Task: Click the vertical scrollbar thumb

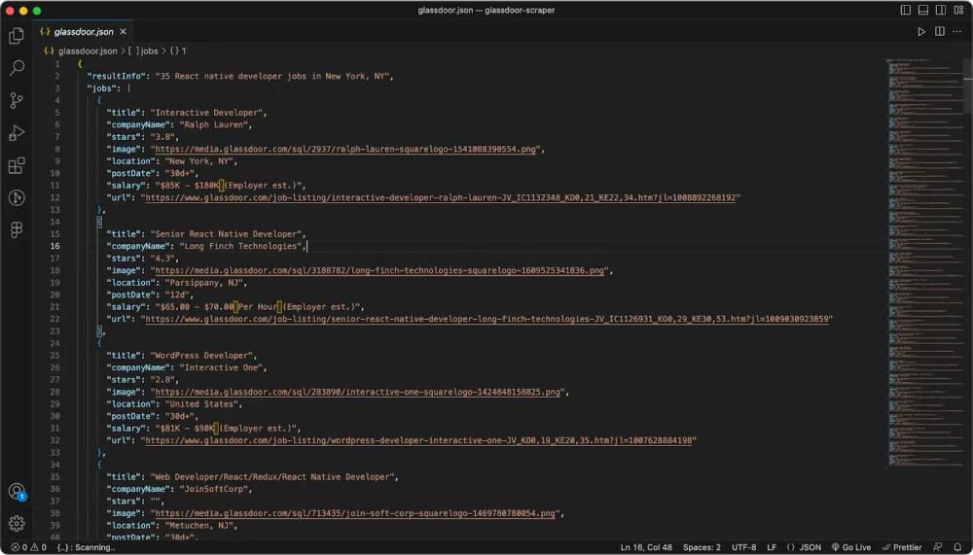Action: coord(968,87)
